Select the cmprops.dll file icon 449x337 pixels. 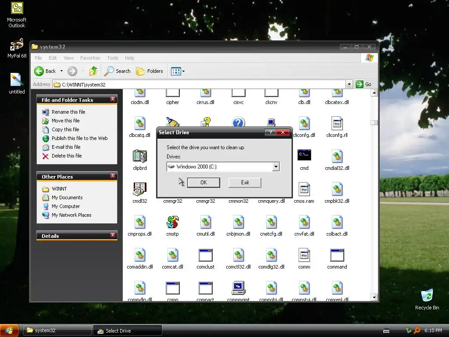point(140,222)
